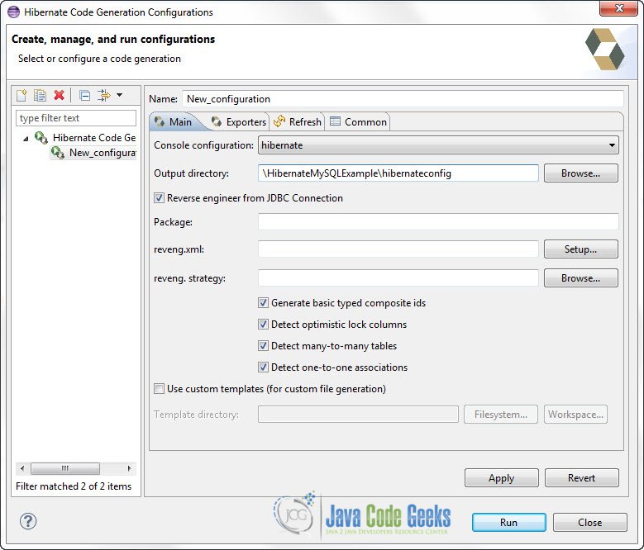Click the Revert button

[581, 478]
